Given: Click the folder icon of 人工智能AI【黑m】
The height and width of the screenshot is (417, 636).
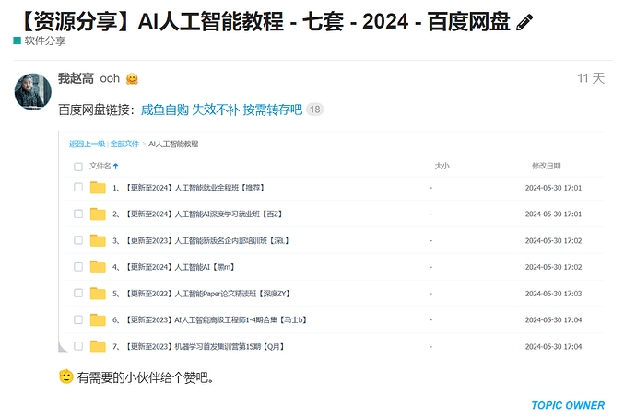Looking at the screenshot, I should 98,267.
